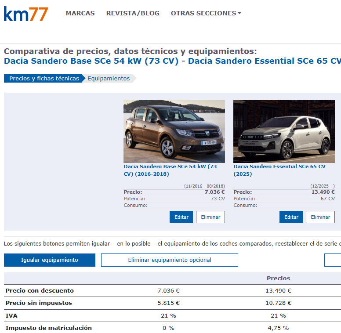
Task: Click the 7.036 € price under the Base car
Action: 215,192
